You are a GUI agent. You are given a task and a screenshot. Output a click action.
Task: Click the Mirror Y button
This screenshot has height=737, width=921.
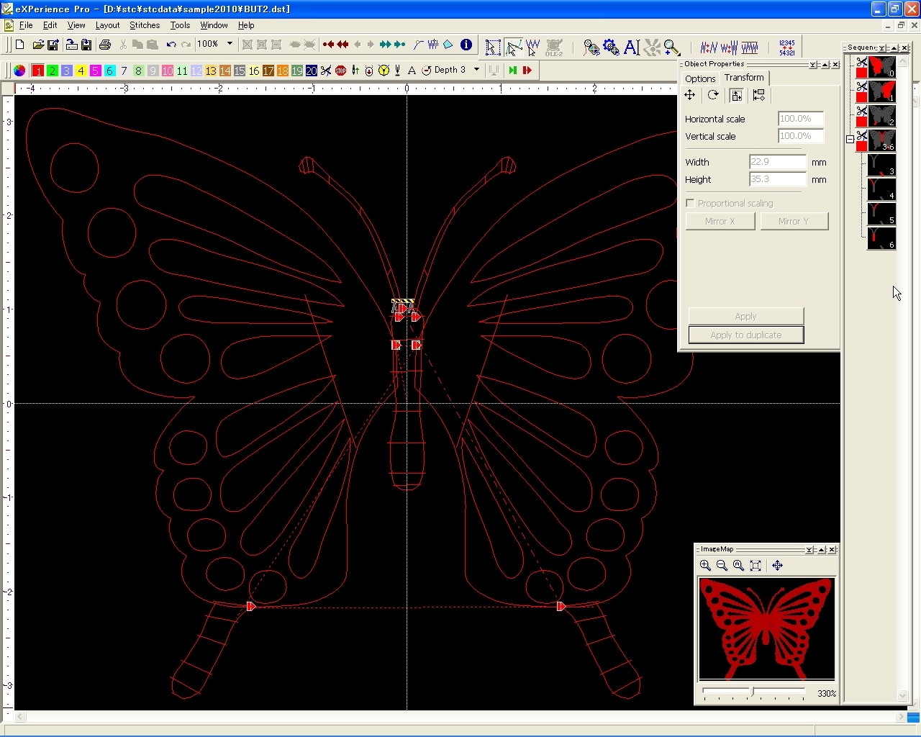click(x=794, y=221)
